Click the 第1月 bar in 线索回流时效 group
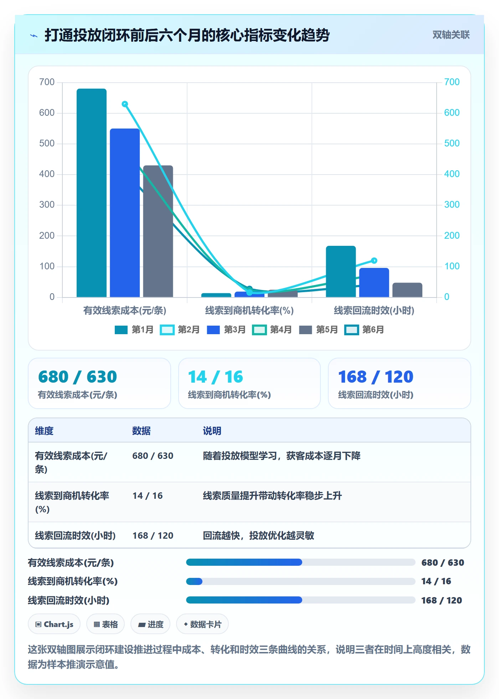The width and height of the screenshot is (499, 699). (x=341, y=271)
